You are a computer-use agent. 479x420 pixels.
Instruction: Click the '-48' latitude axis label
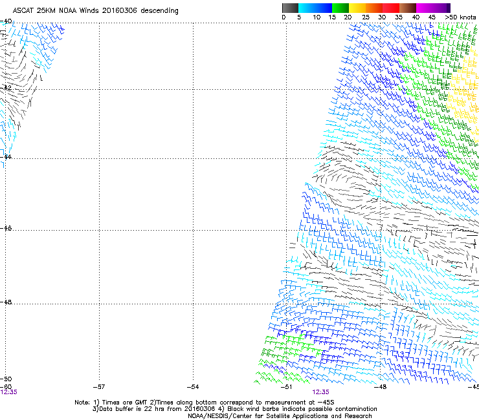[x=6, y=302]
